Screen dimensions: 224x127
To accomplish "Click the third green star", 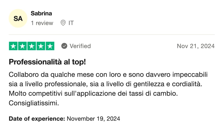I will coord(32,46).
